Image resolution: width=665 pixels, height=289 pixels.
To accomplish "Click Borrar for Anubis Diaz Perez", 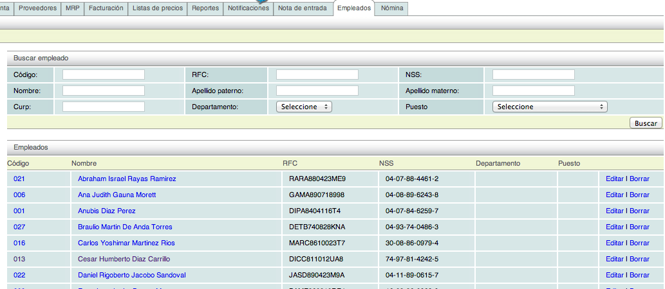I will coord(639,211).
